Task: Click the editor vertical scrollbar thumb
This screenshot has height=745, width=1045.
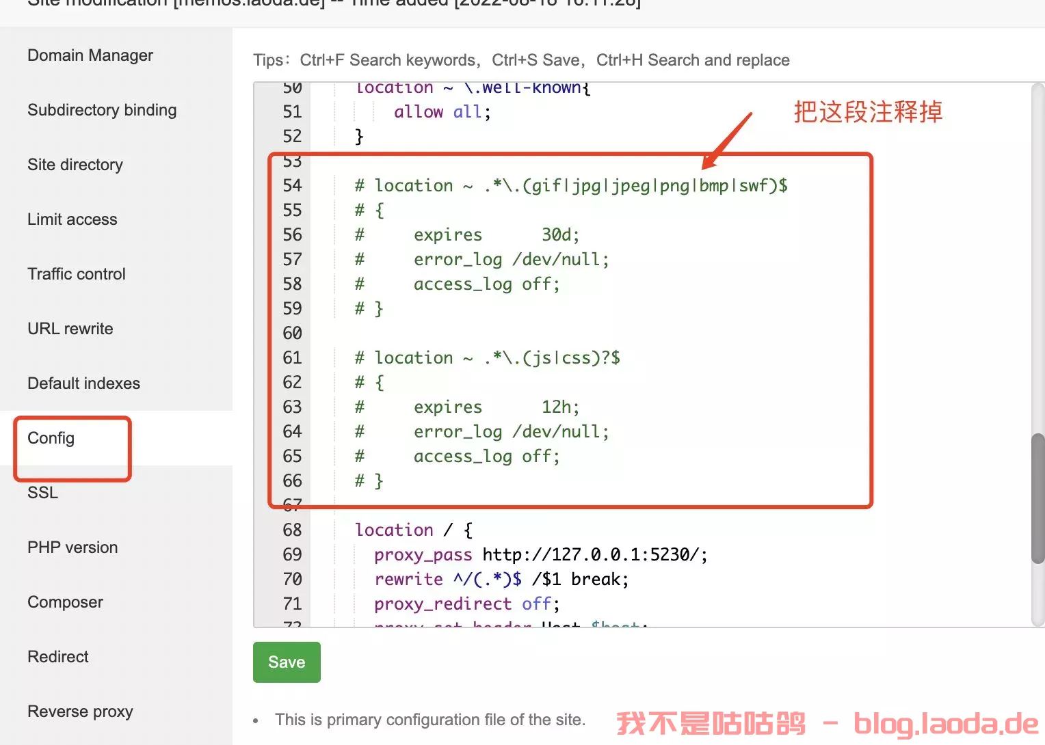Action: (1037, 498)
